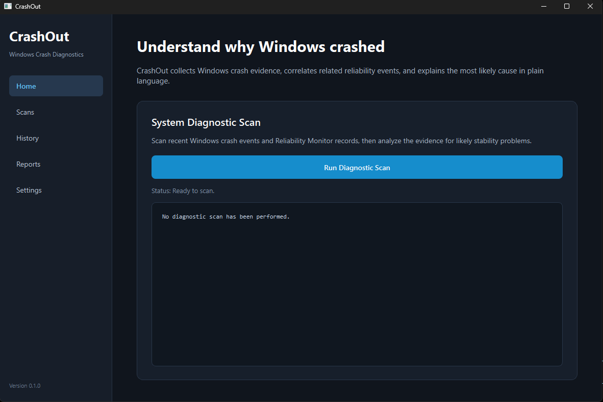Switch to the Reports section

56,164
